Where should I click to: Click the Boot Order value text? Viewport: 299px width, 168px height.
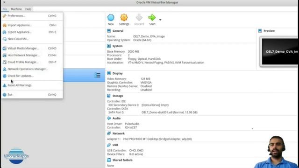(x=144, y=59)
